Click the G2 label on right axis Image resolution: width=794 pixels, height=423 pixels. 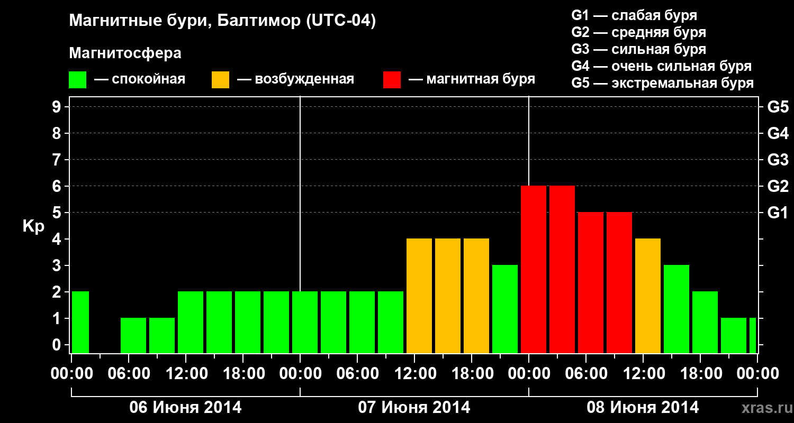point(778,186)
